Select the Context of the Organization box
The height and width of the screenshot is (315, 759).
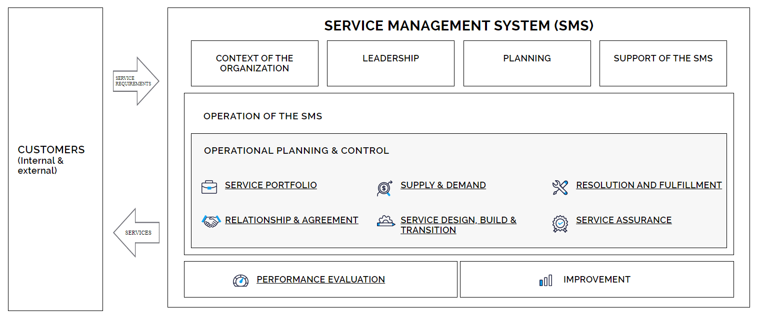point(254,63)
